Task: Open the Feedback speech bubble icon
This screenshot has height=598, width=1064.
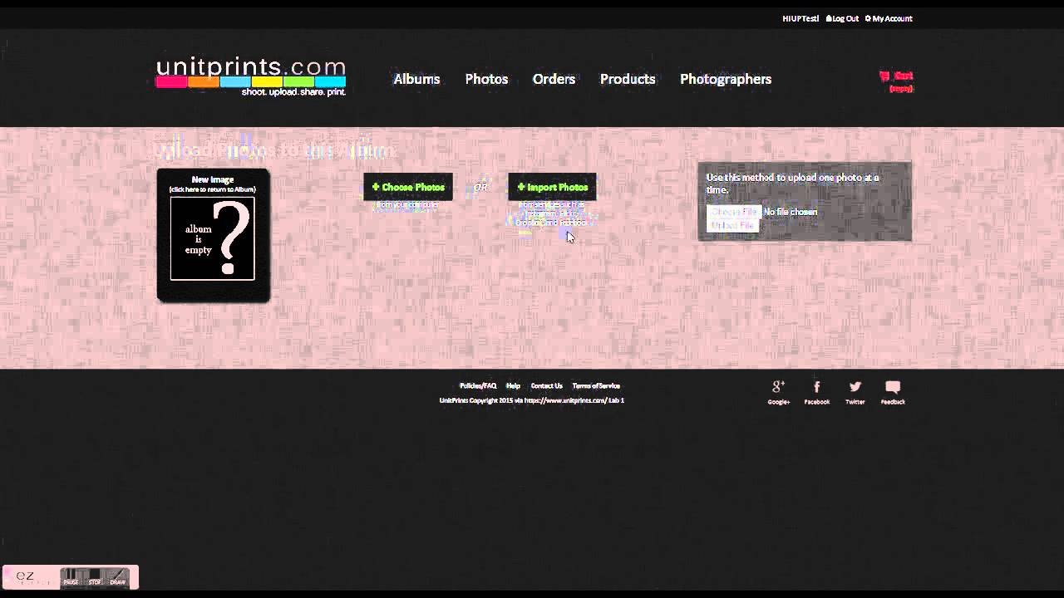Action: (893, 387)
